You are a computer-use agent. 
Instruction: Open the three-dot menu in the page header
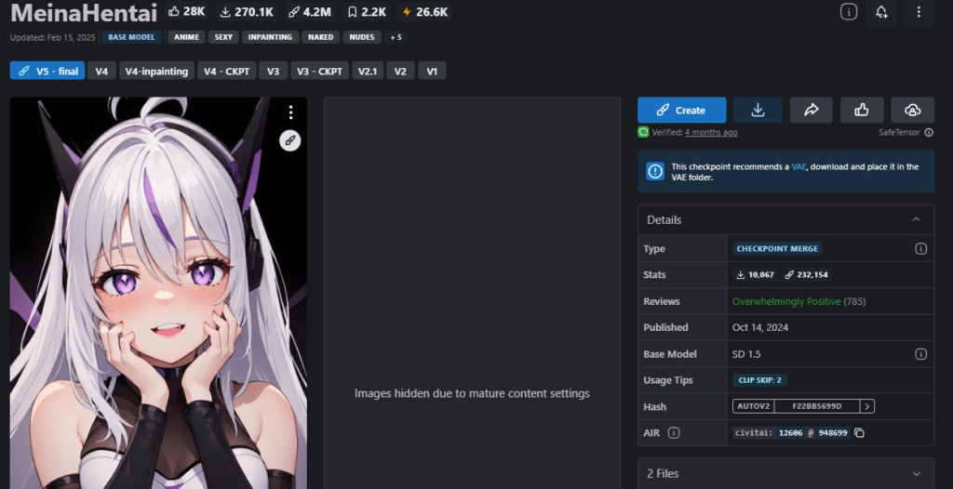(x=918, y=12)
